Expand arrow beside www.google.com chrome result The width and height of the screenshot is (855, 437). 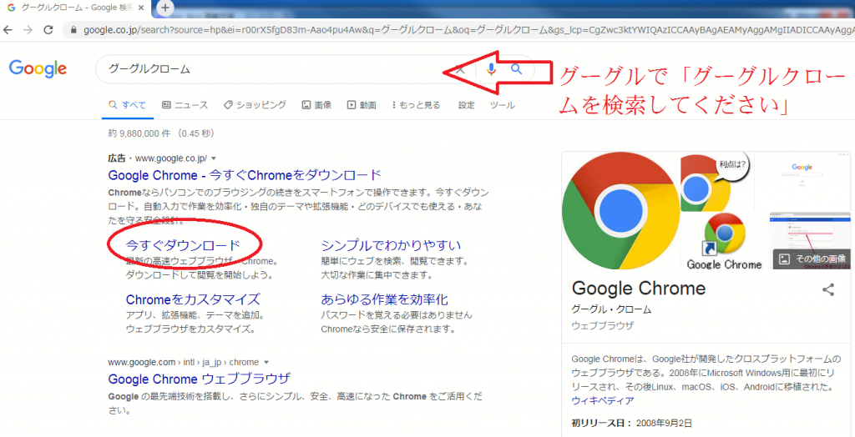266,362
